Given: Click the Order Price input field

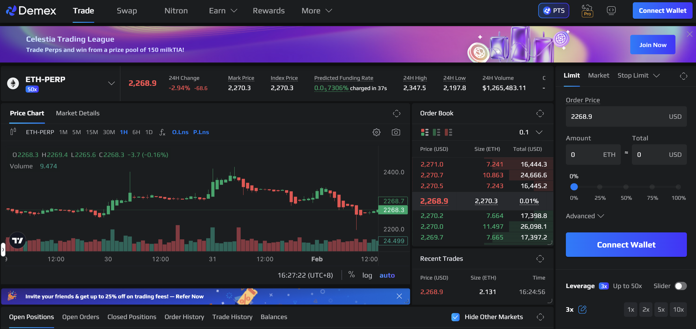Looking at the screenshot, I should click(x=612, y=116).
